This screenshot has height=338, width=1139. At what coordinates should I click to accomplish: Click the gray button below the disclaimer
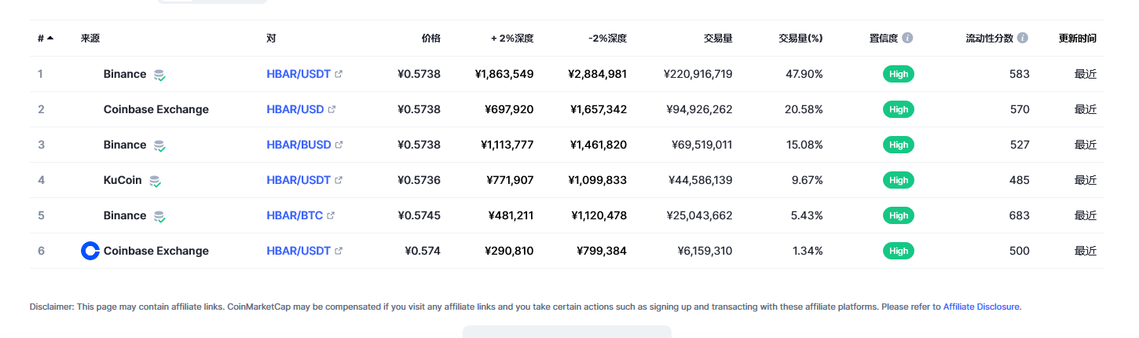(x=567, y=332)
